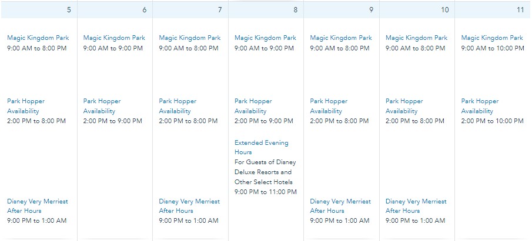The width and height of the screenshot is (532, 241).
Task: Open Magic Kingdom Park link on day 7
Action: point(190,38)
